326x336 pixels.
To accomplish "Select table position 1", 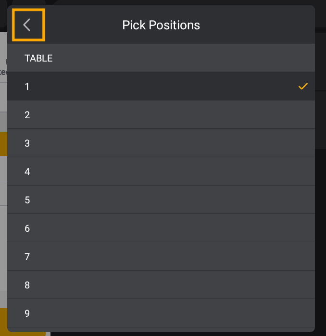I will click(x=144, y=87).
